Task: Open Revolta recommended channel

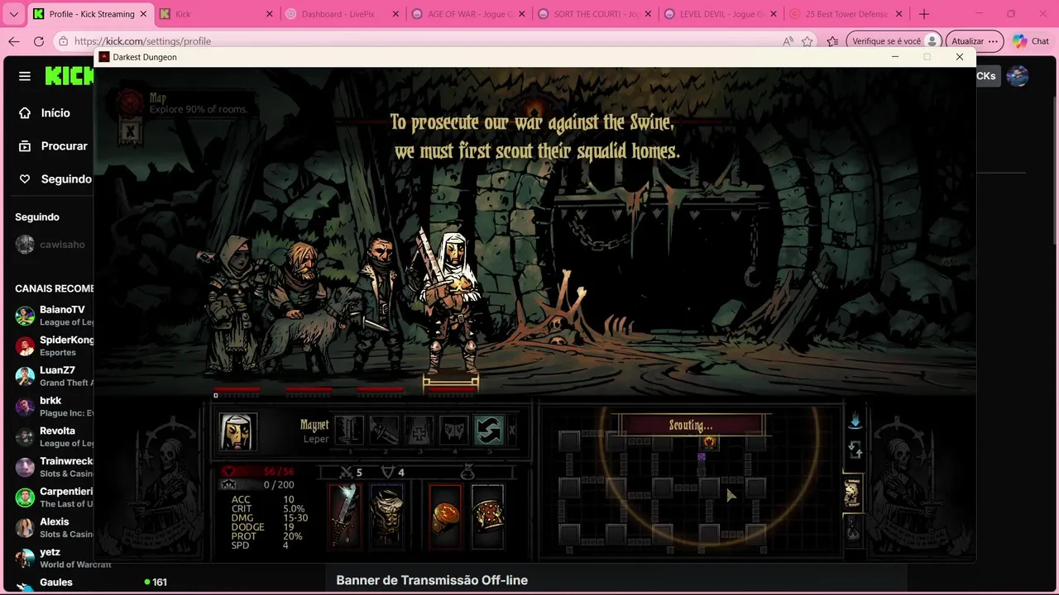Action: pos(53,436)
